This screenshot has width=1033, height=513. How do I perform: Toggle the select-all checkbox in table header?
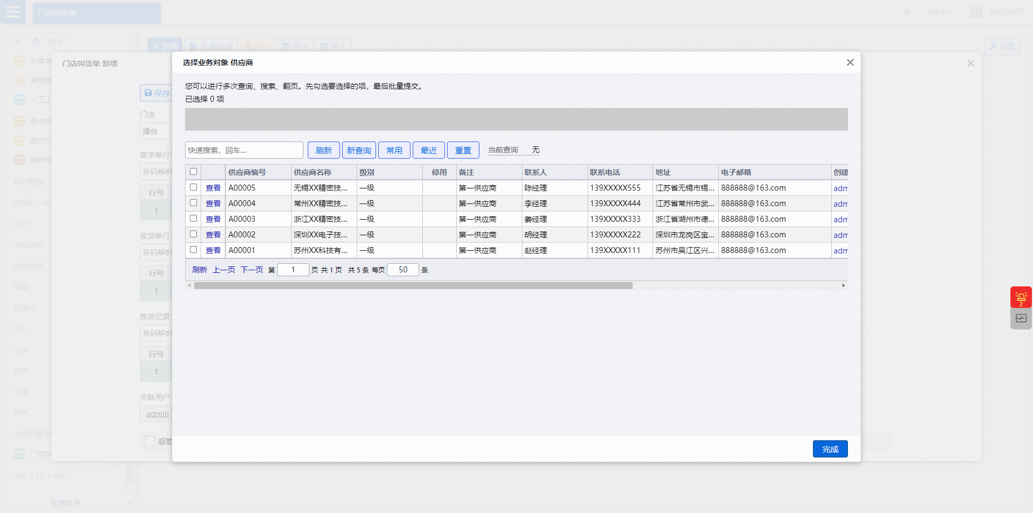coord(193,172)
